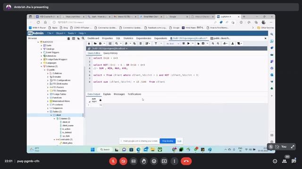
Task: Click the taskbar Search box
Action: (x=105, y=149)
